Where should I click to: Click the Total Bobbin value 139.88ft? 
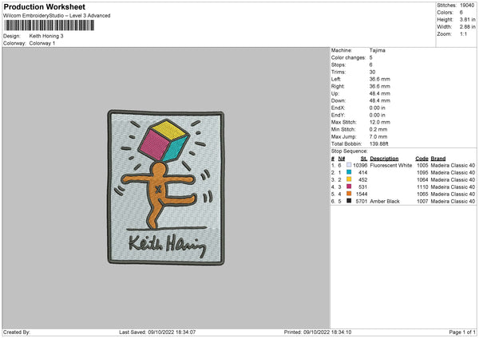point(378,143)
